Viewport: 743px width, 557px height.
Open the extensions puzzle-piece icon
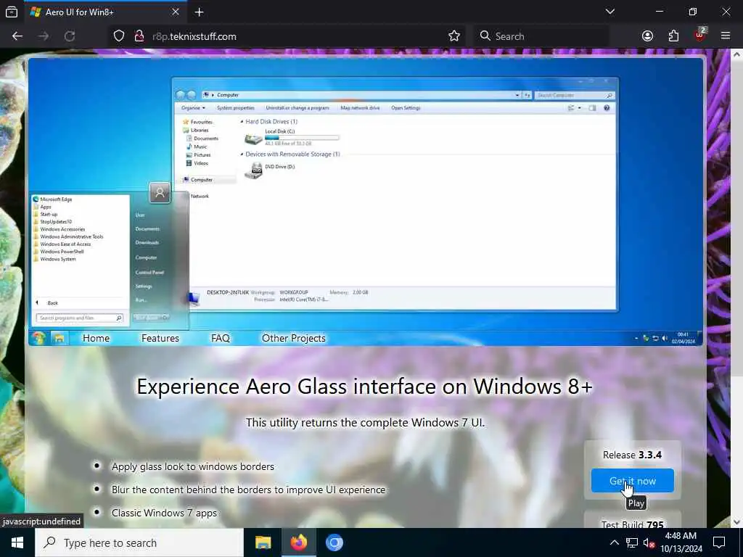(673, 36)
